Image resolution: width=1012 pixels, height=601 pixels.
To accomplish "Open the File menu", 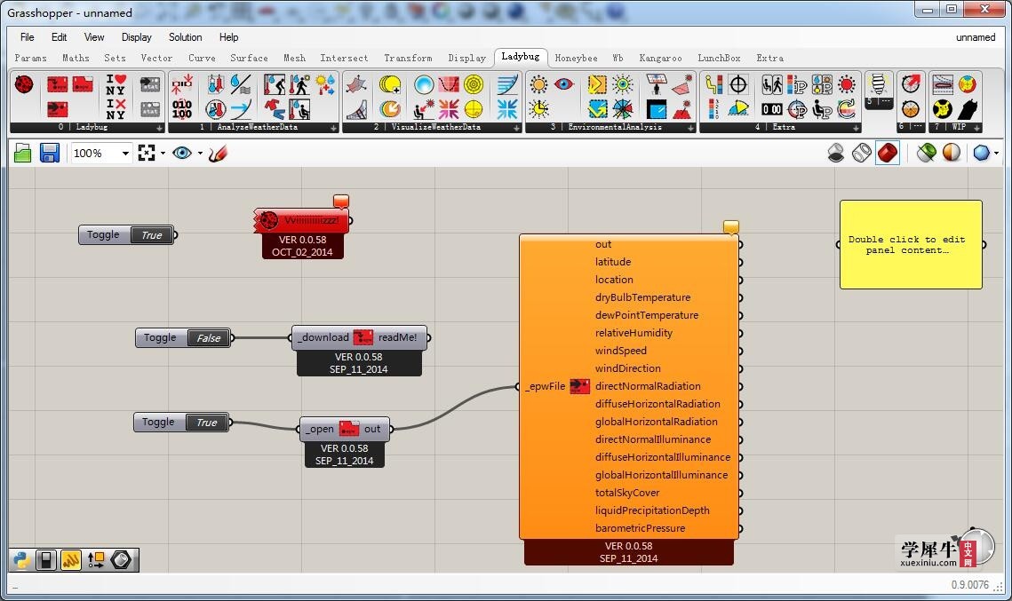I will point(28,37).
